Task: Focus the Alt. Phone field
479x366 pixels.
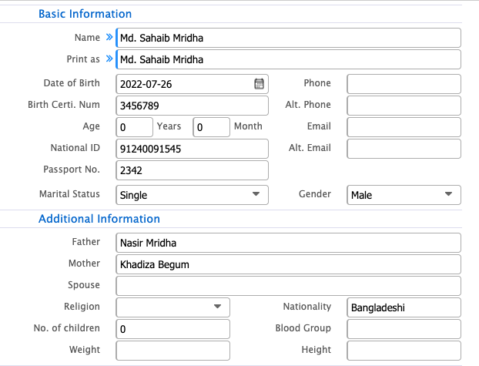Action: (x=404, y=106)
